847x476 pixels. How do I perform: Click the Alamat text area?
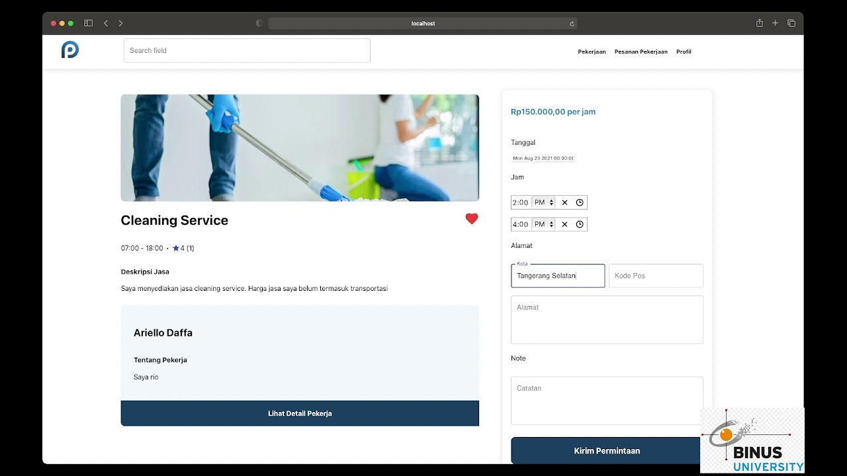tap(607, 319)
